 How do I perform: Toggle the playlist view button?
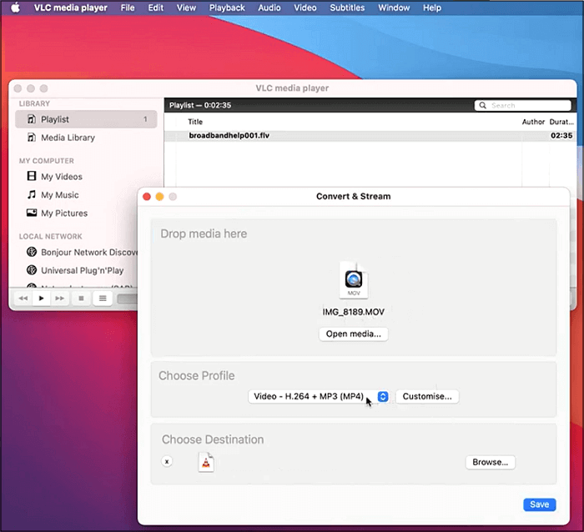103,298
